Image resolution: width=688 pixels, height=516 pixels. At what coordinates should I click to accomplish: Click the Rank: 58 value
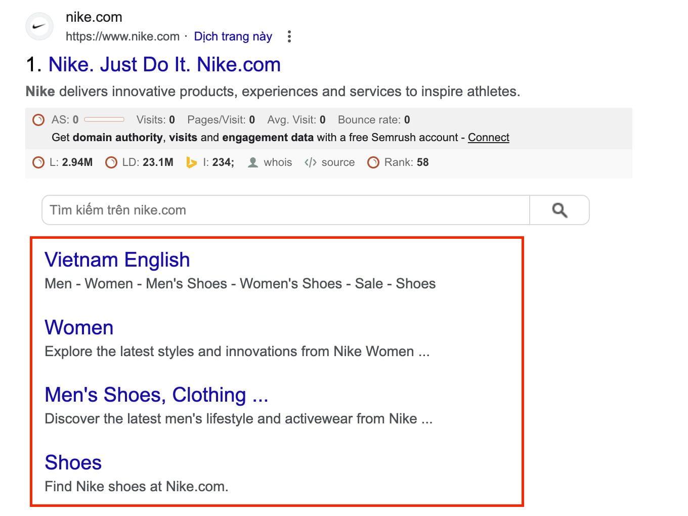pyautogui.click(x=407, y=162)
